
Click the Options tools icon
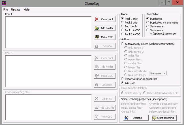click(126, 118)
